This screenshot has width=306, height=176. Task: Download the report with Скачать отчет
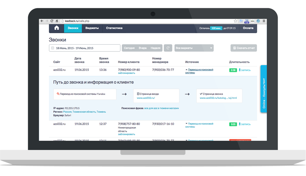pos(244,48)
